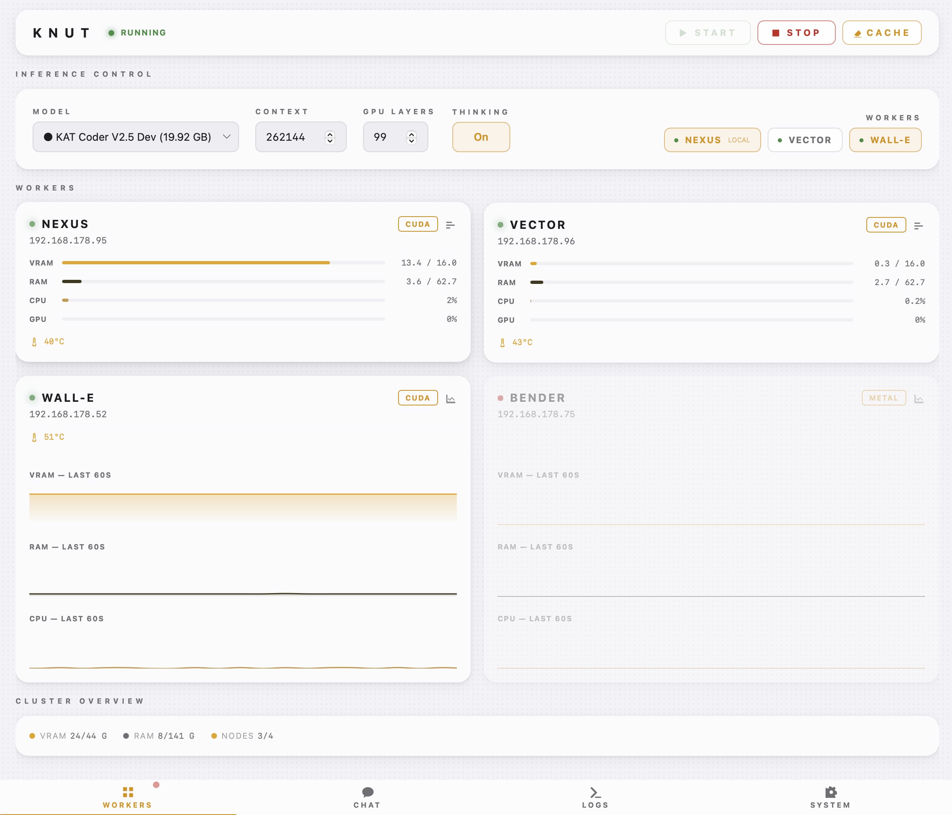
Task: Click cluster NODES 3/4 stat
Action: [x=242, y=736]
